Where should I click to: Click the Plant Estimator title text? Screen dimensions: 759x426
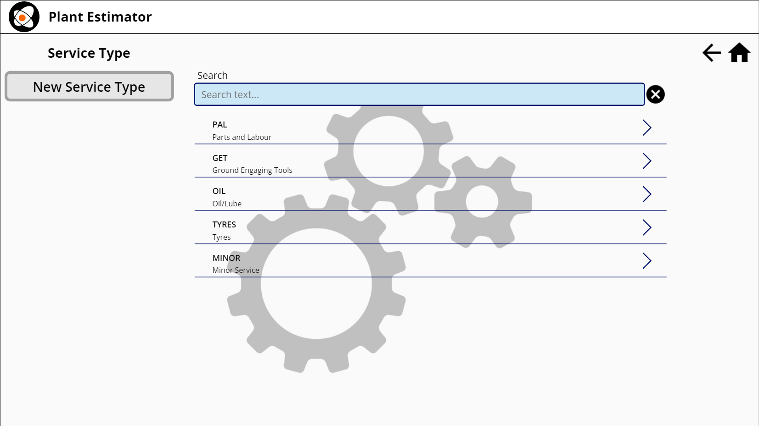coord(100,17)
